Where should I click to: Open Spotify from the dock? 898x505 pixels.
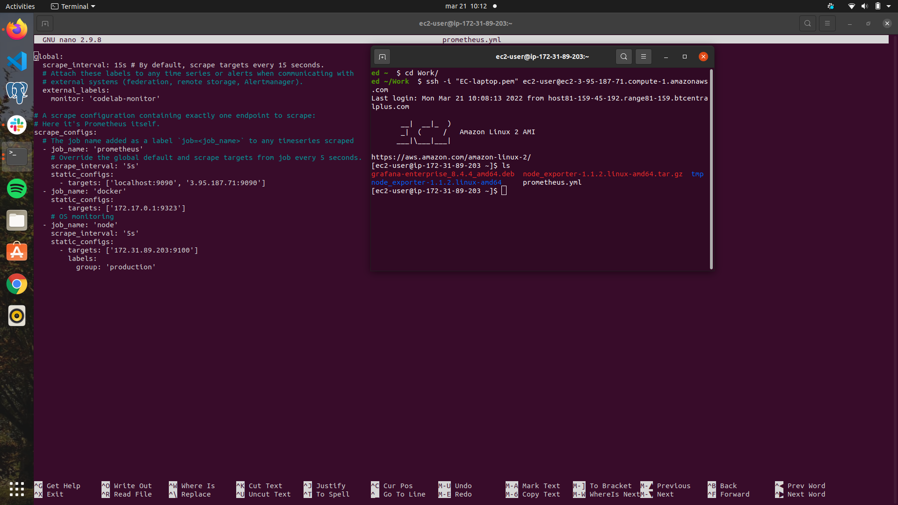[17, 188]
